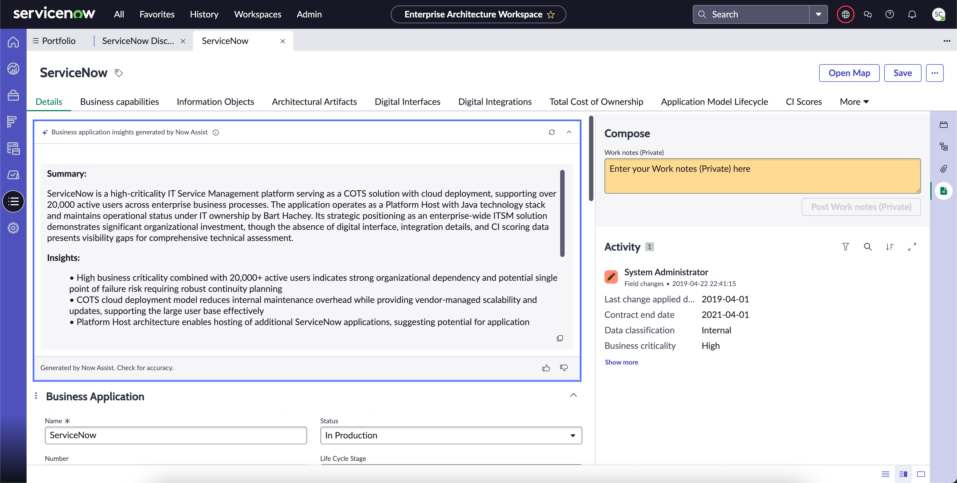Switch to split-pane layout view
Viewport: 957px width, 483px height.
904,474
